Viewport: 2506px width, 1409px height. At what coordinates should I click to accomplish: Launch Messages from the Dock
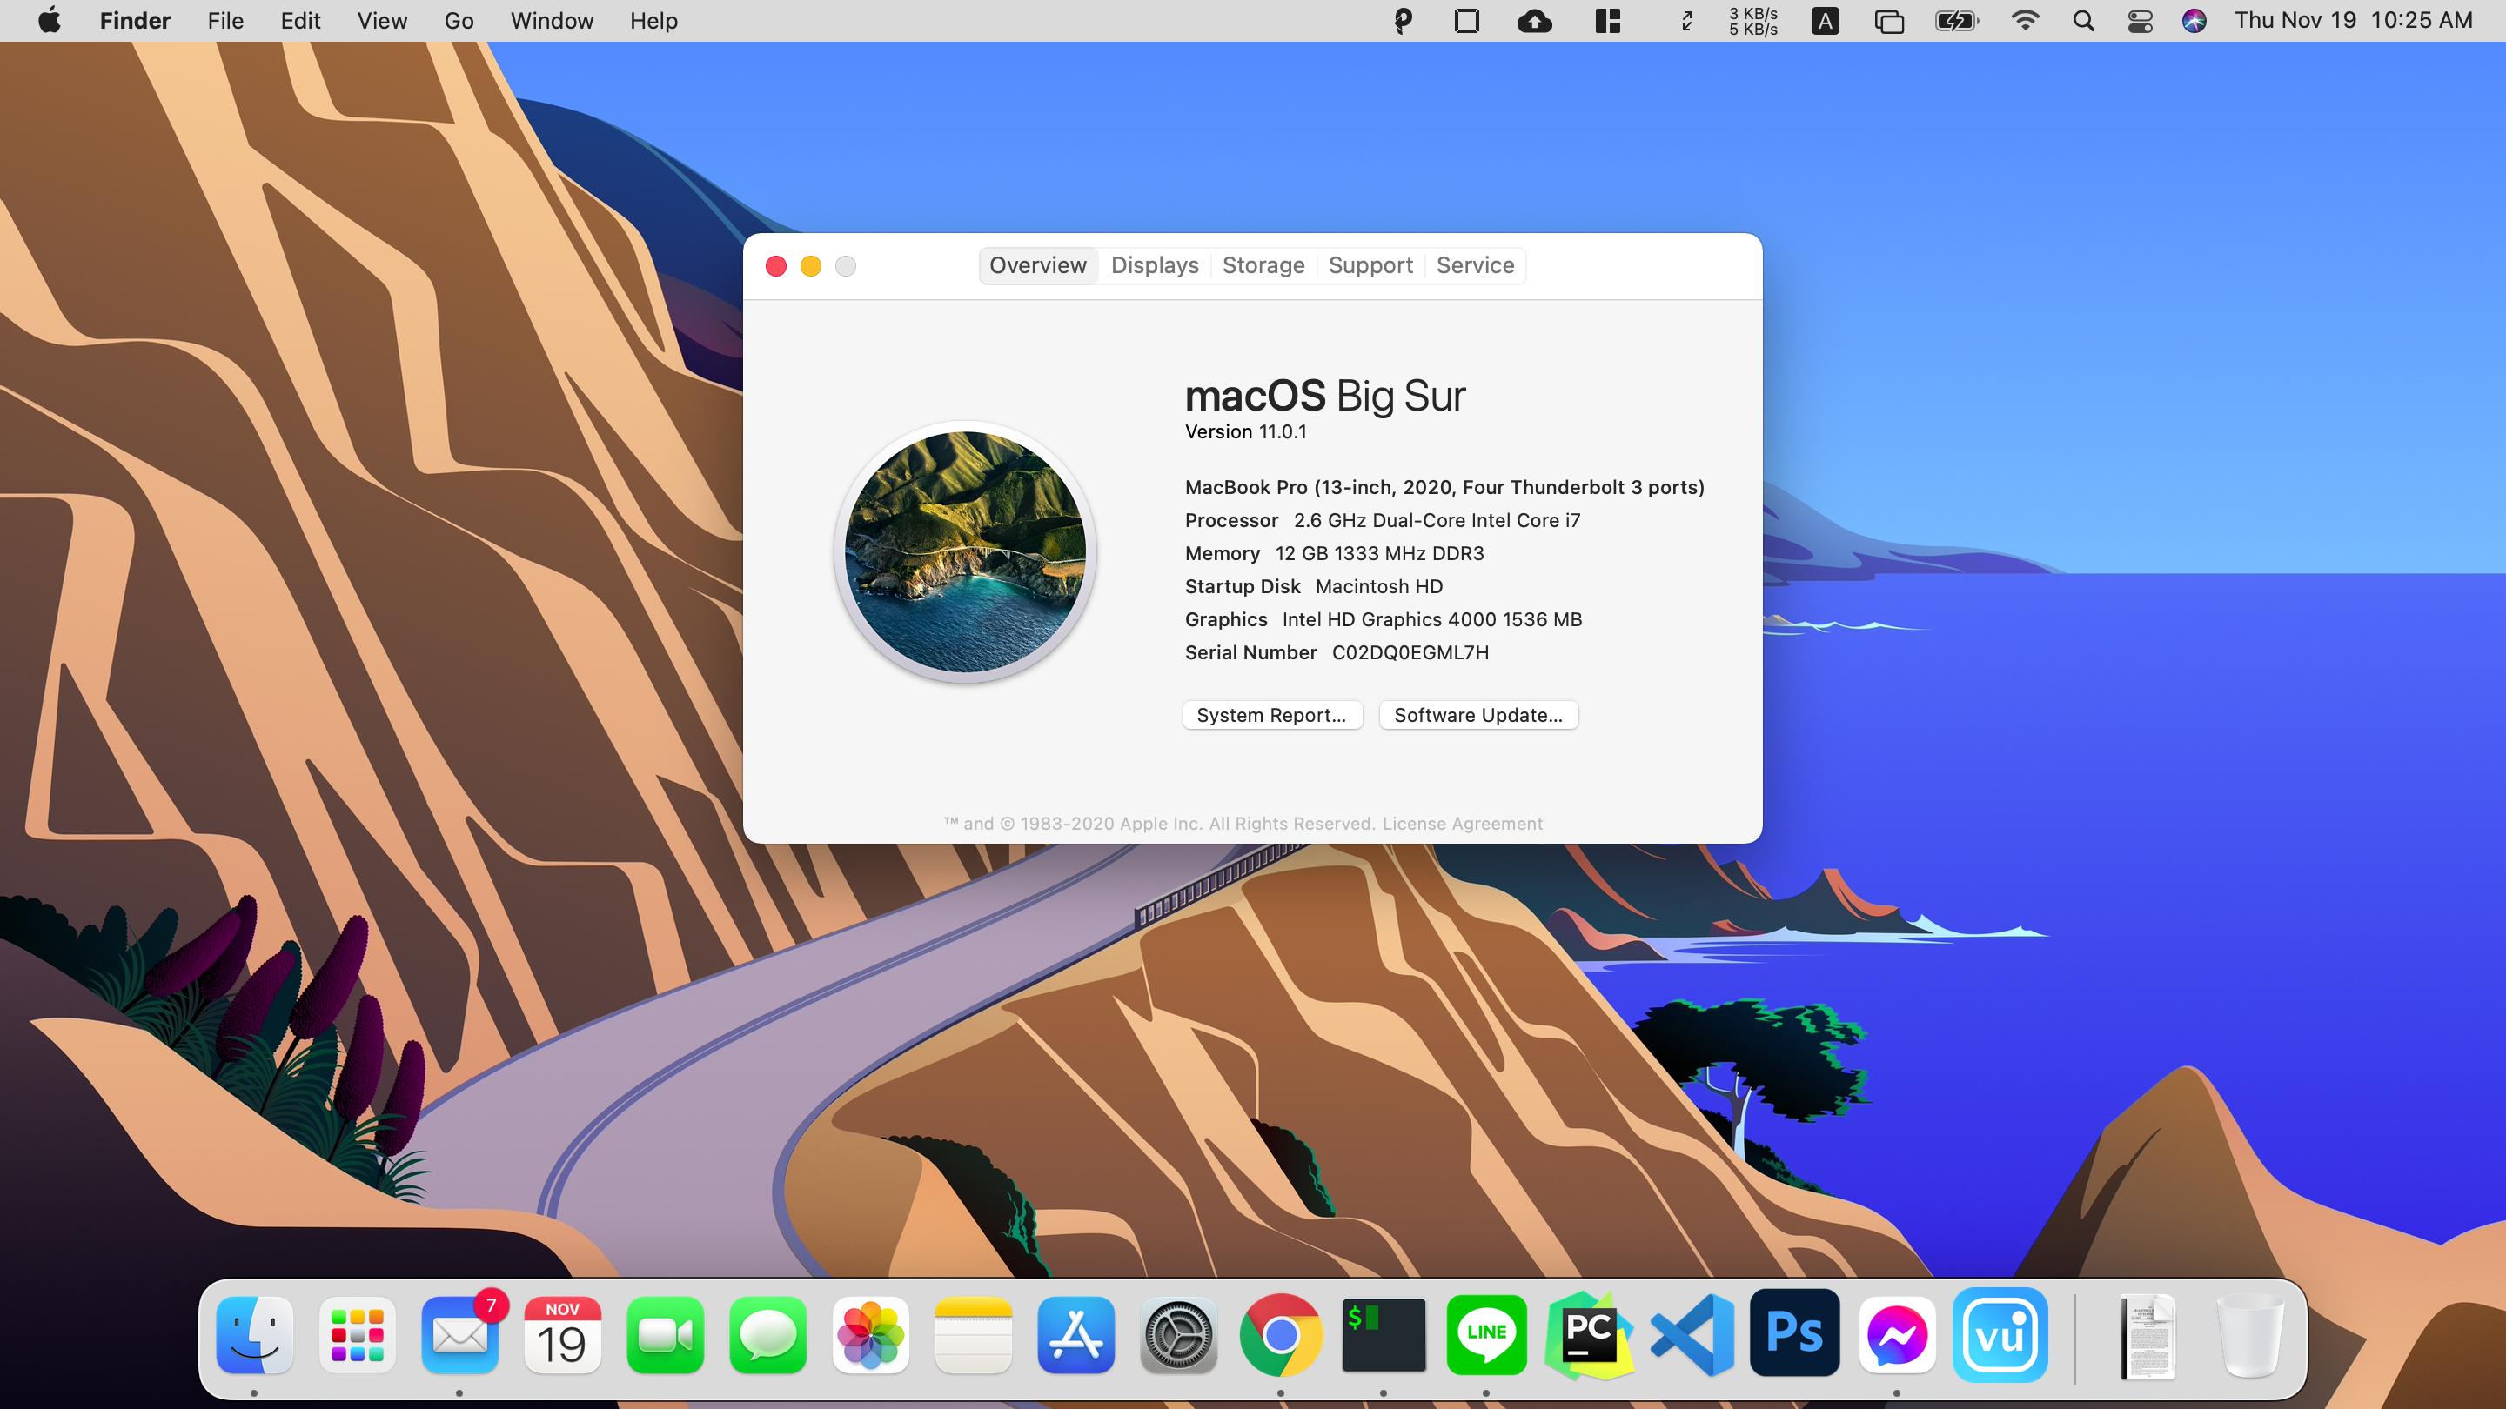click(767, 1335)
